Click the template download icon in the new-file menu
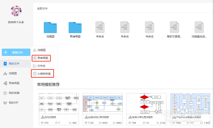The image size is (214, 128). pyautogui.click(x=35, y=74)
